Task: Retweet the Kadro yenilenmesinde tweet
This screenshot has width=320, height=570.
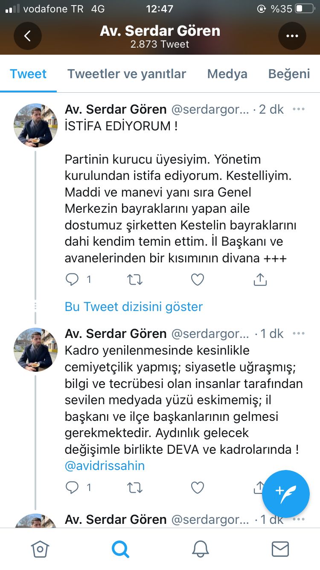Action: (x=135, y=488)
